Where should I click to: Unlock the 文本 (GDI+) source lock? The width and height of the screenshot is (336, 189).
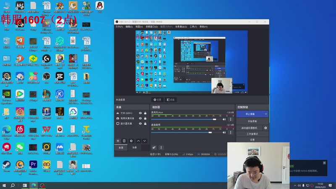[x=145, y=113]
